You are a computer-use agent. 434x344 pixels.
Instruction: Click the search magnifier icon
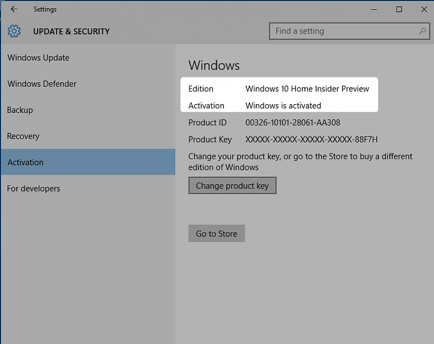point(422,31)
